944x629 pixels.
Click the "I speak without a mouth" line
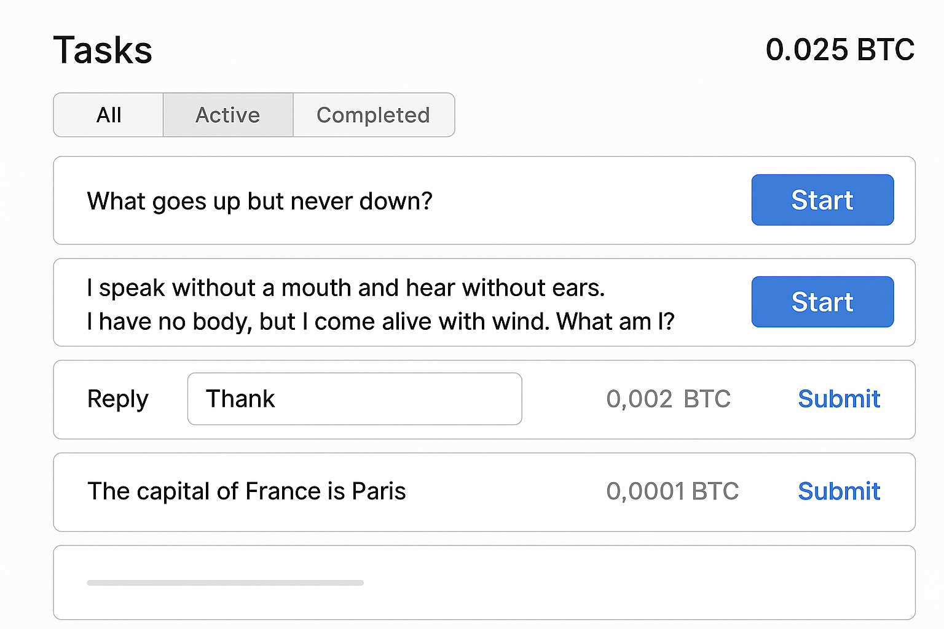[346, 287]
